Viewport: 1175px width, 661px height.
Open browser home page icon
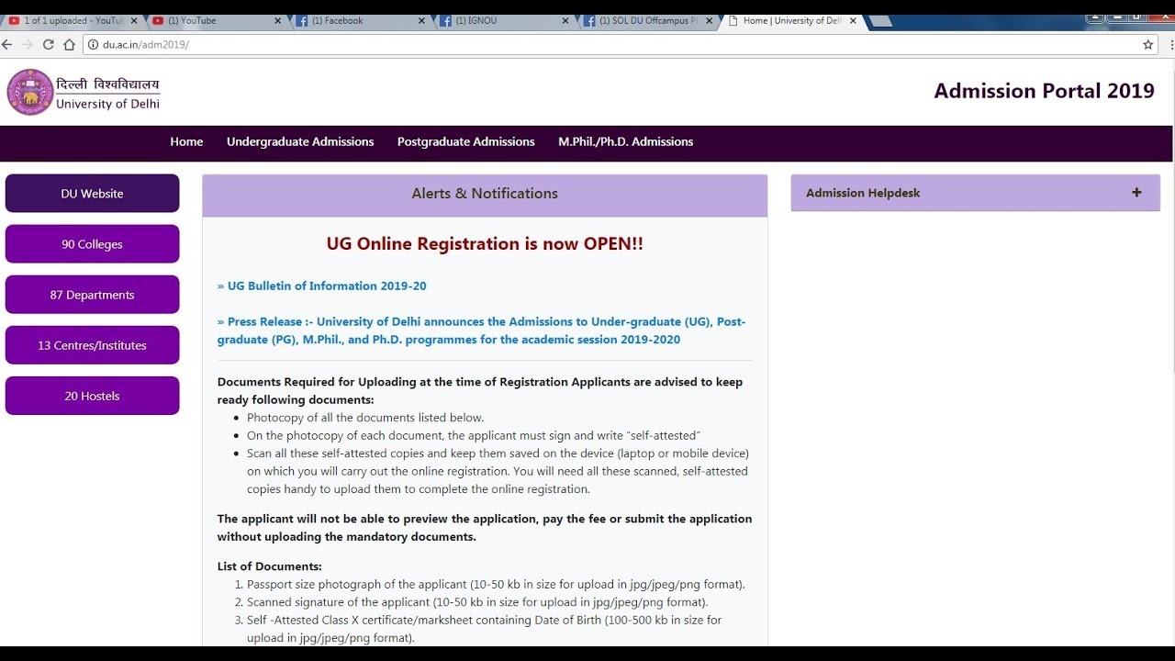pyautogui.click(x=69, y=44)
